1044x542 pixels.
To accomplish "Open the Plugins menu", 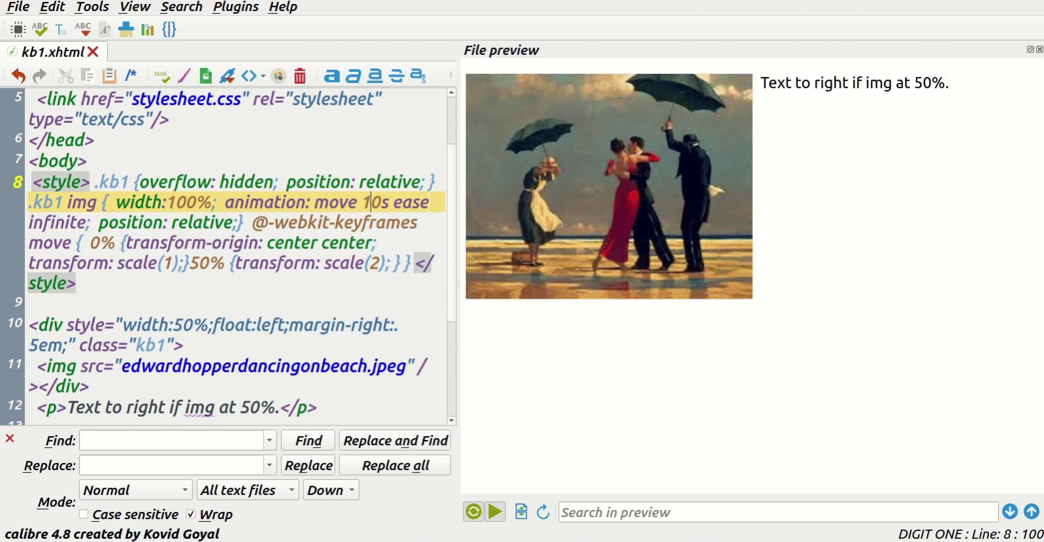I will click(x=236, y=7).
